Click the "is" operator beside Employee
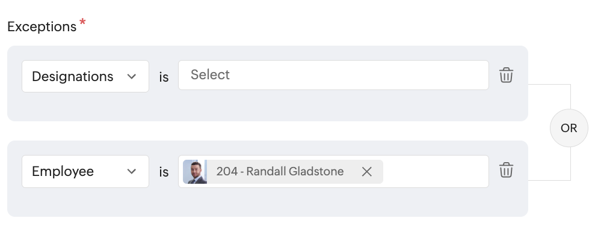 [164, 172]
